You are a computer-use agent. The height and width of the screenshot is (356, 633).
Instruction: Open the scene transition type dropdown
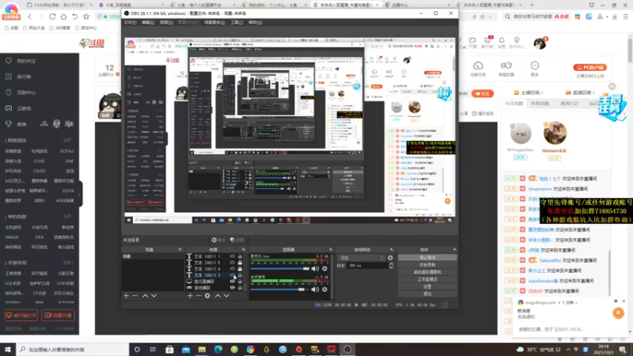tap(362, 258)
